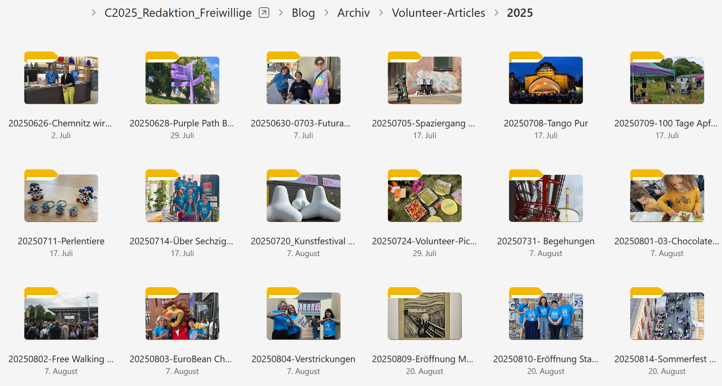Image resolution: width=722 pixels, height=386 pixels.
Task: Navigate to Volunteer-Articles breadcrumb
Action: [x=438, y=13]
